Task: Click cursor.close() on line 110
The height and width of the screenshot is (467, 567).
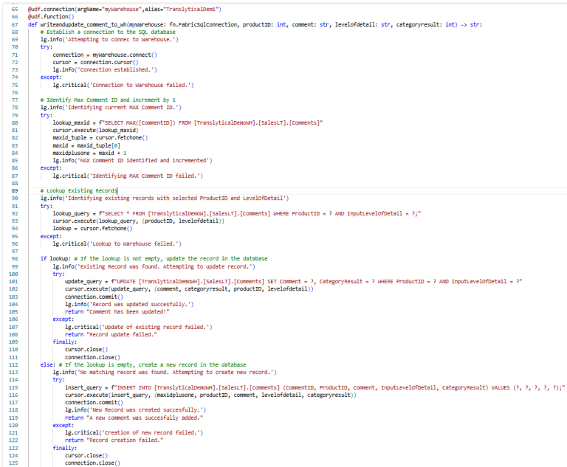Action: 86,350
